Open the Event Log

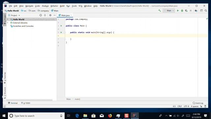(x=198, y=103)
